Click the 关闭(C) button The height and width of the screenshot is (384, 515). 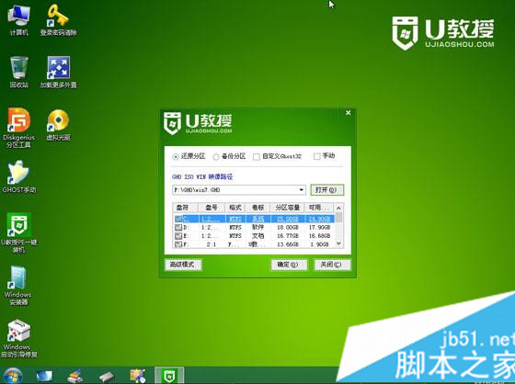click(332, 265)
